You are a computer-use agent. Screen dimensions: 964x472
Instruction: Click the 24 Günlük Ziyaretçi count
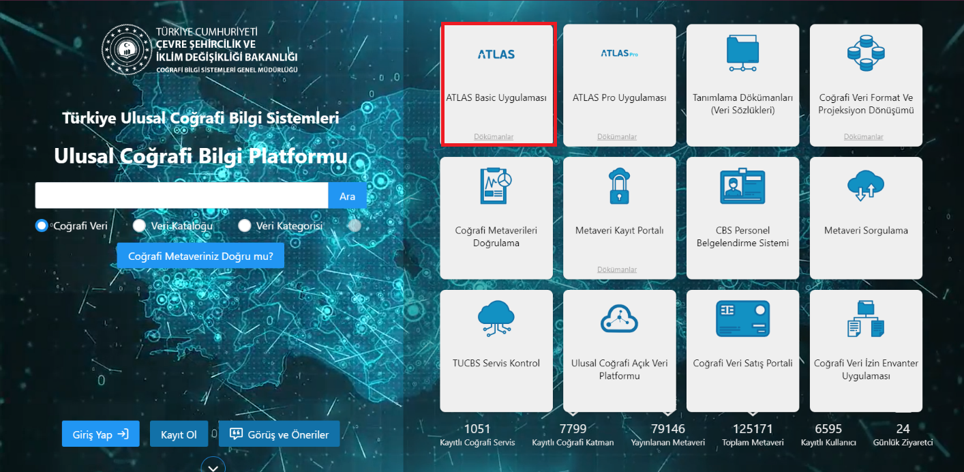click(x=903, y=435)
